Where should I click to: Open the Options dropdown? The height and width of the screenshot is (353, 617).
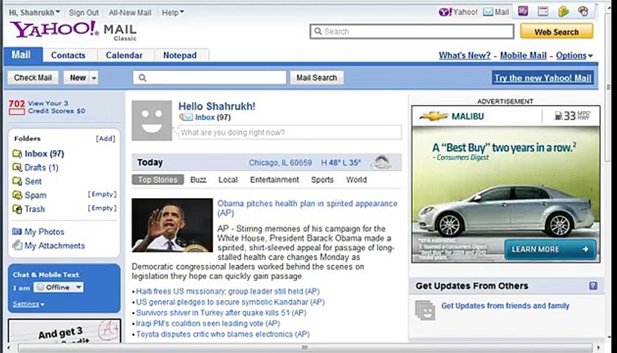(x=574, y=55)
